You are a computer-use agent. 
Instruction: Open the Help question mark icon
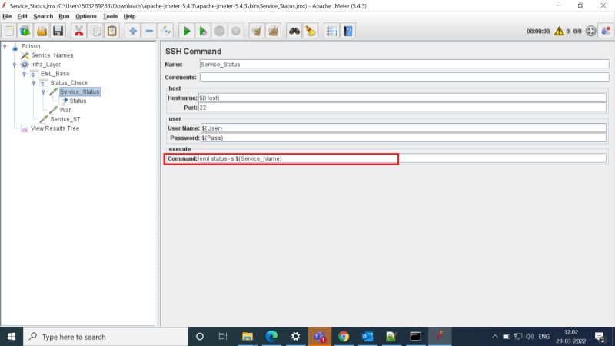(348, 31)
